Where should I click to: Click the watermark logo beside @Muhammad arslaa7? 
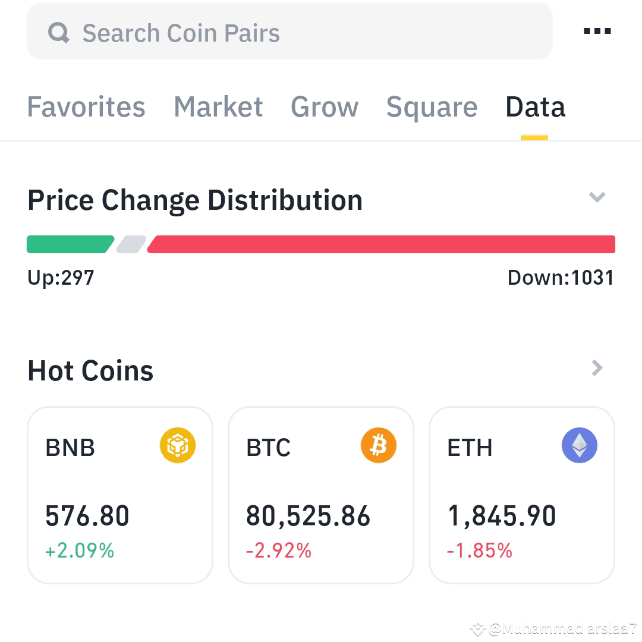[x=477, y=630]
